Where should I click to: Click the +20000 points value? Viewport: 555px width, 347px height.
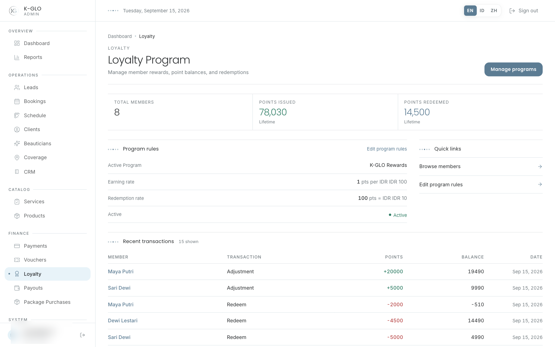coord(393,272)
